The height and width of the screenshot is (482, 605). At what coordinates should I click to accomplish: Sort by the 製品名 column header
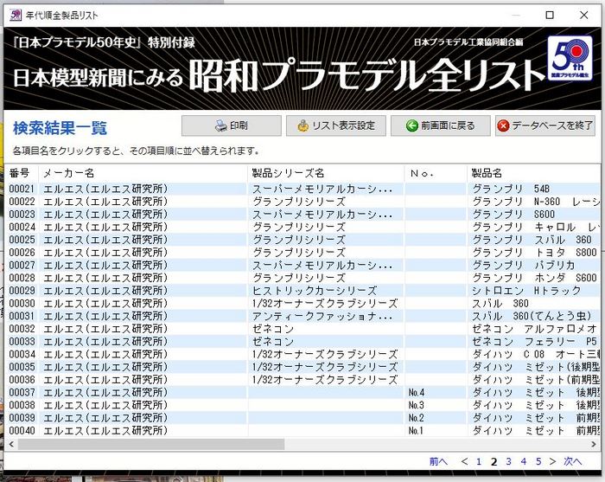tap(487, 173)
